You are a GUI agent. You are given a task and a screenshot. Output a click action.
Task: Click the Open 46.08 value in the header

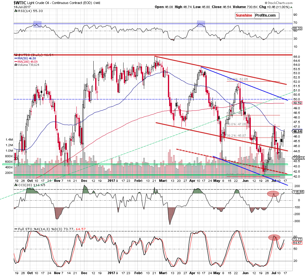[164, 7]
